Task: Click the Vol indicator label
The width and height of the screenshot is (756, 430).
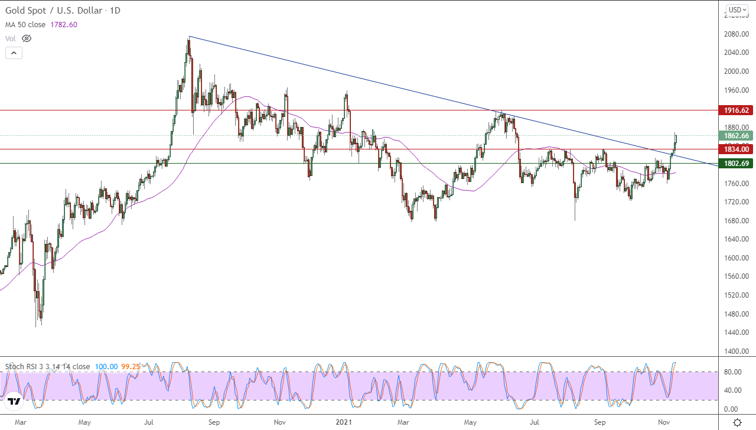Action: (10, 38)
